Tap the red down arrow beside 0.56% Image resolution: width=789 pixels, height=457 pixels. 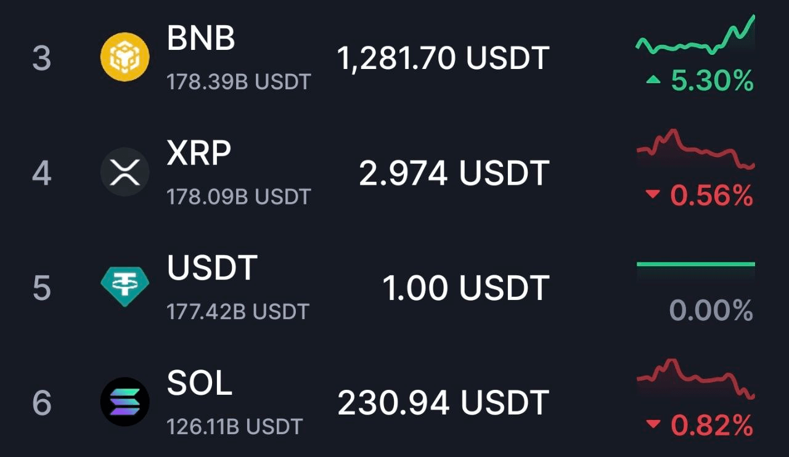tap(653, 196)
